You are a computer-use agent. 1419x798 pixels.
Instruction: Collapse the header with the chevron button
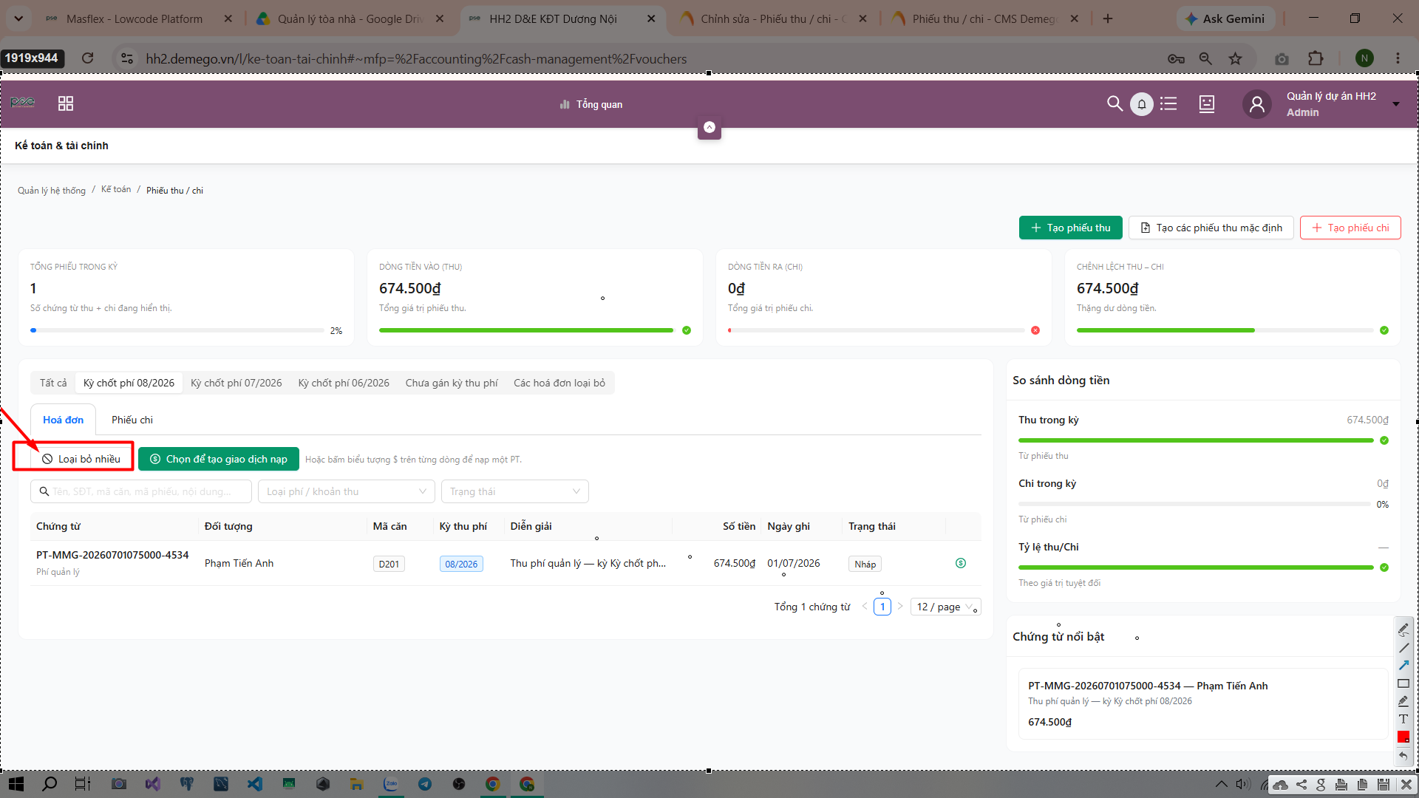click(x=709, y=128)
